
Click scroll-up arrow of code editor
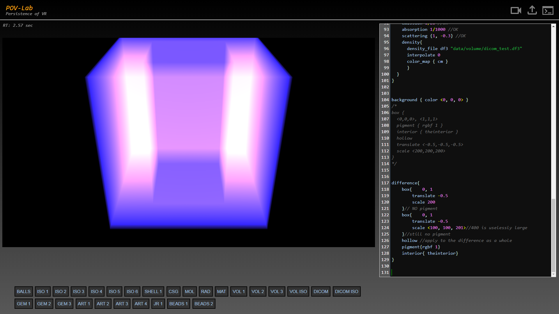coord(553,26)
